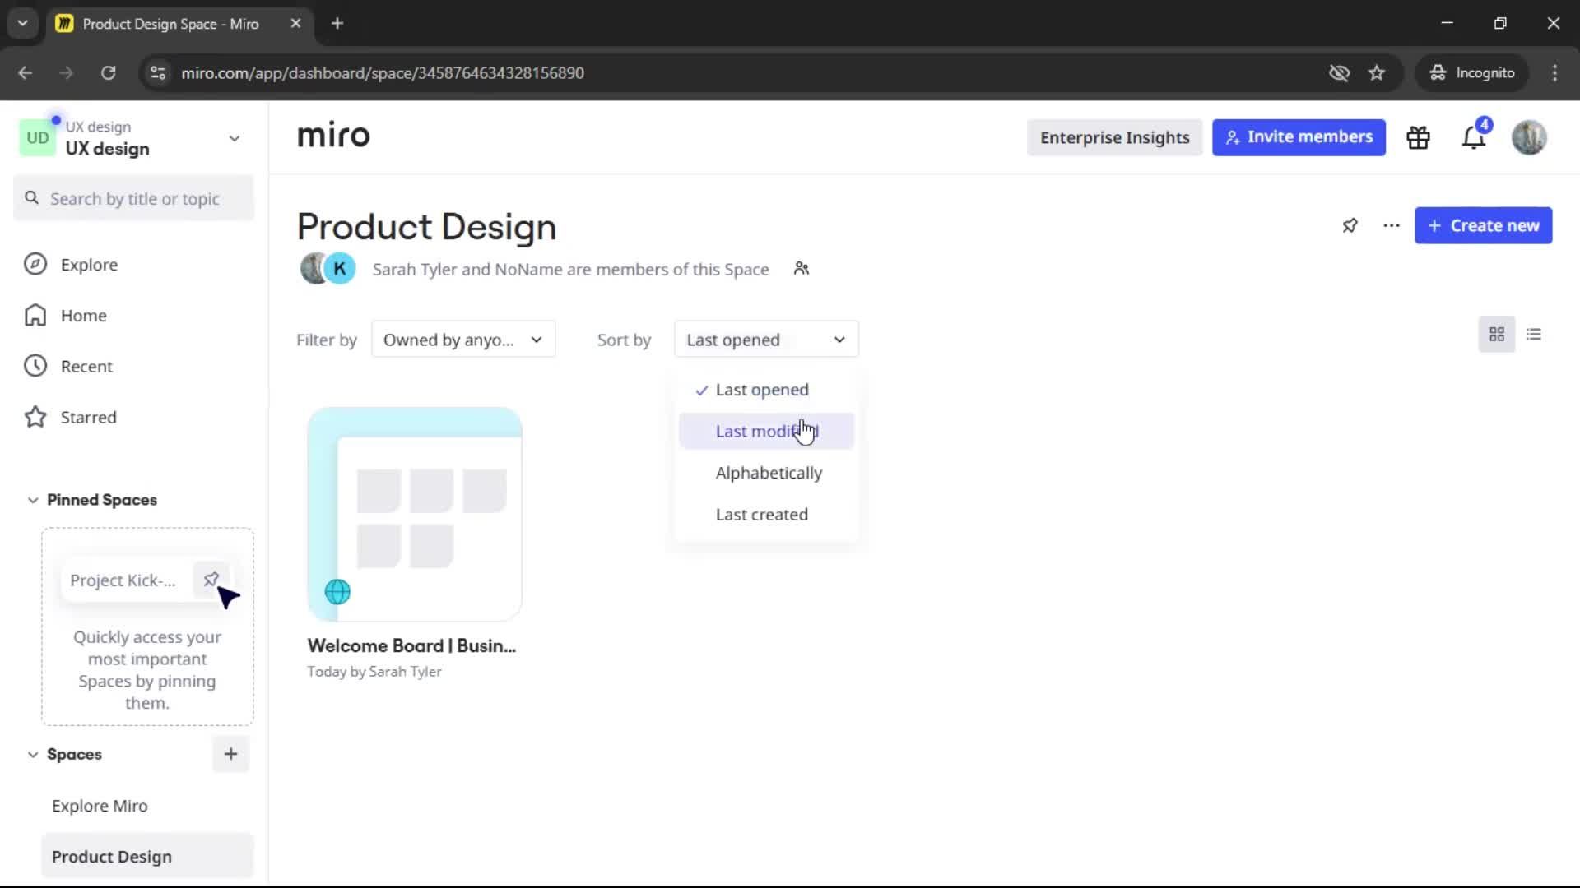Click Search by title or topic field
This screenshot has width=1580, height=888.
(134, 198)
